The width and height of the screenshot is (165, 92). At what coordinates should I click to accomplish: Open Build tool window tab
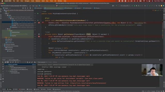click(49, 89)
